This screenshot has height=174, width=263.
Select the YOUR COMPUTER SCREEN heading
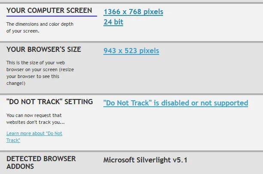click(x=49, y=10)
